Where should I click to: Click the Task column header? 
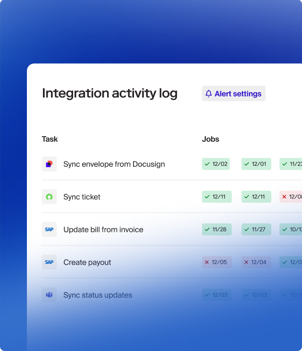[50, 139]
